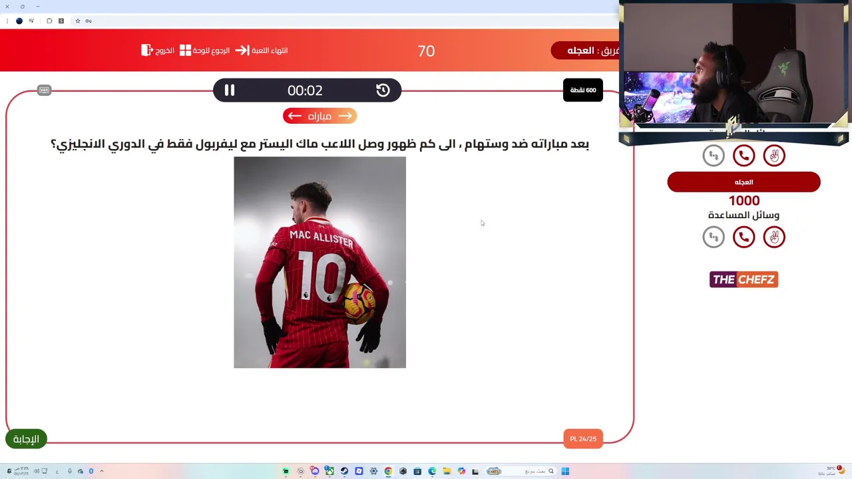The width and height of the screenshot is (852, 479).
Task: Click the score 1000 text
Action: click(744, 200)
